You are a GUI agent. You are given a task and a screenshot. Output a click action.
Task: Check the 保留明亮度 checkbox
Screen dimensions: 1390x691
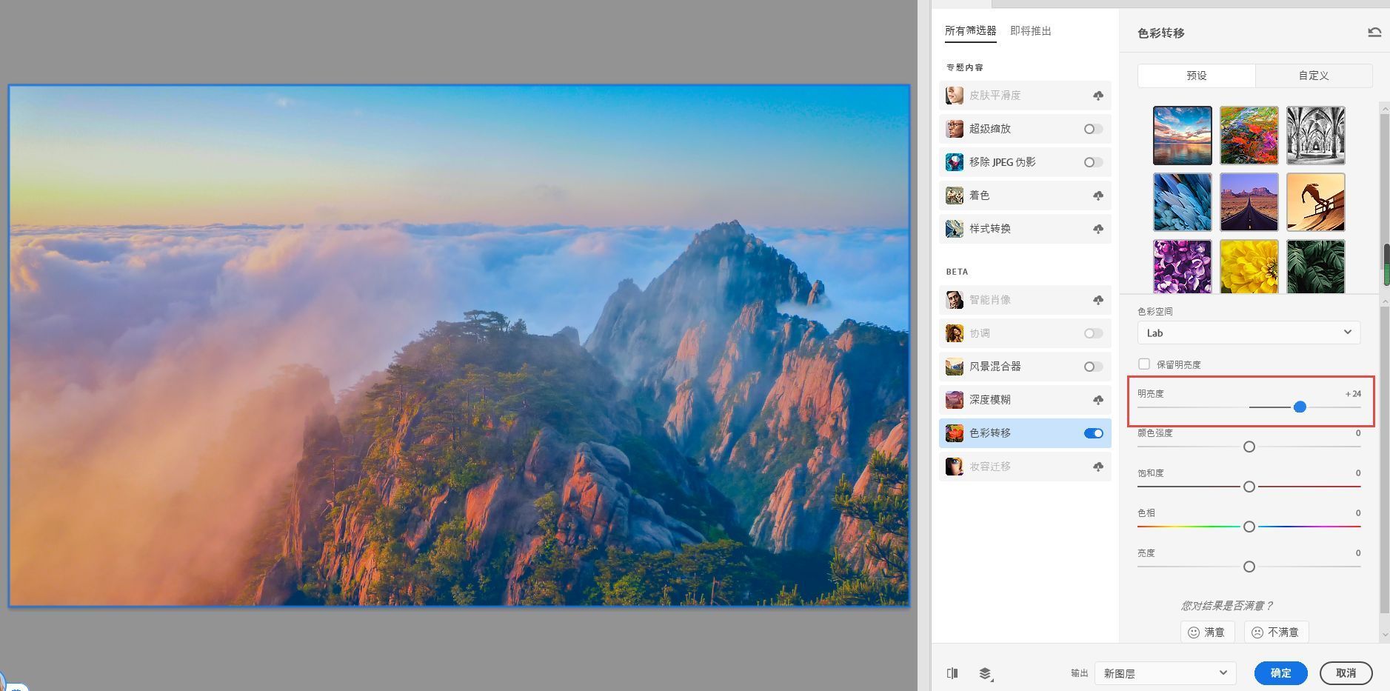click(1143, 364)
